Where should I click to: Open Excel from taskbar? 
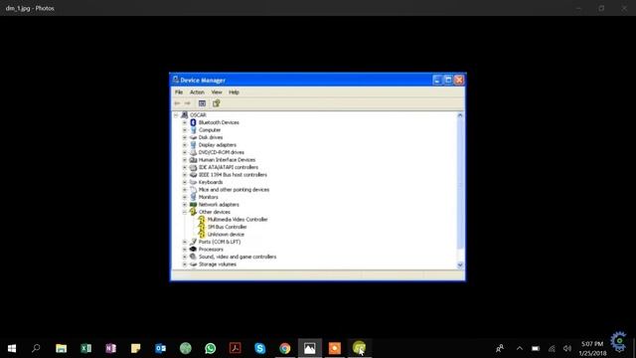pos(86,348)
